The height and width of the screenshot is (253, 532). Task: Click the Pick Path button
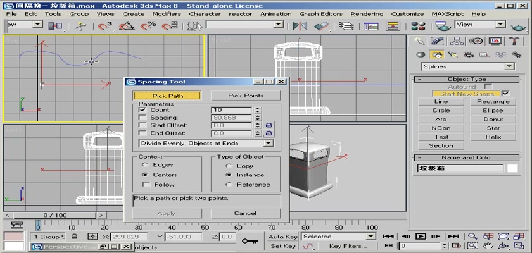pyautogui.click(x=167, y=96)
